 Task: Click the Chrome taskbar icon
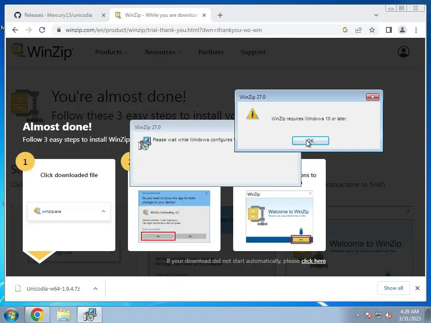37,315
